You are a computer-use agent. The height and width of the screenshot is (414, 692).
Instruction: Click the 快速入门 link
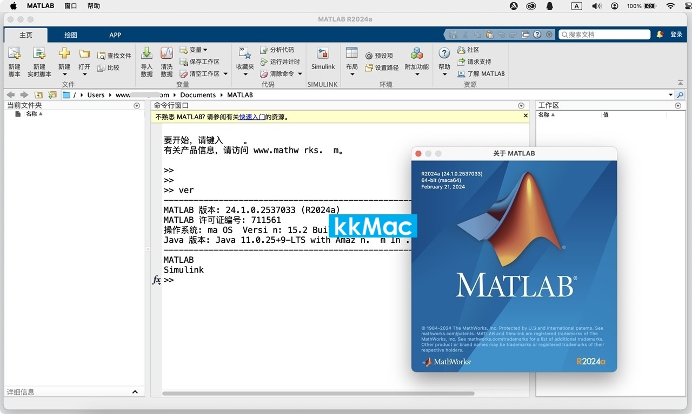pos(252,117)
